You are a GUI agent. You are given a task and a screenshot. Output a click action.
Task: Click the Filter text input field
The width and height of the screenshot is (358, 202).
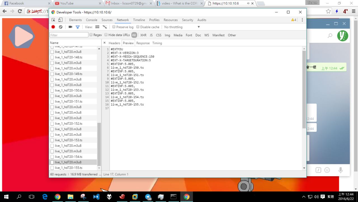click(x=69, y=35)
